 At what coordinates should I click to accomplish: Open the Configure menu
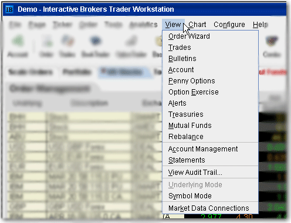point(229,25)
